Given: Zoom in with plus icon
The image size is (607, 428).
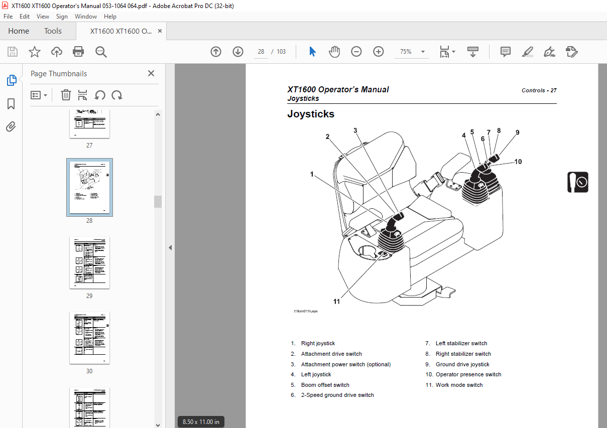Looking at the screenshot, I should (379, 52).
